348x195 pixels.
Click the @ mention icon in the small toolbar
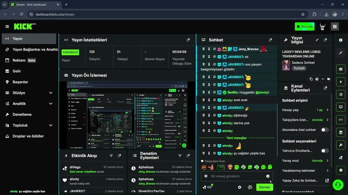pos(317,79)
